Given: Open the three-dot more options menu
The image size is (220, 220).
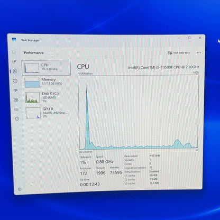Looking at the screenshot, I should pyautogui.click(x=199, y=52).
